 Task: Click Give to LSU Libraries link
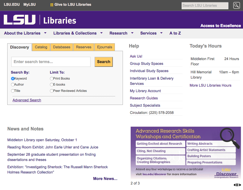click(x=73, y=5)
